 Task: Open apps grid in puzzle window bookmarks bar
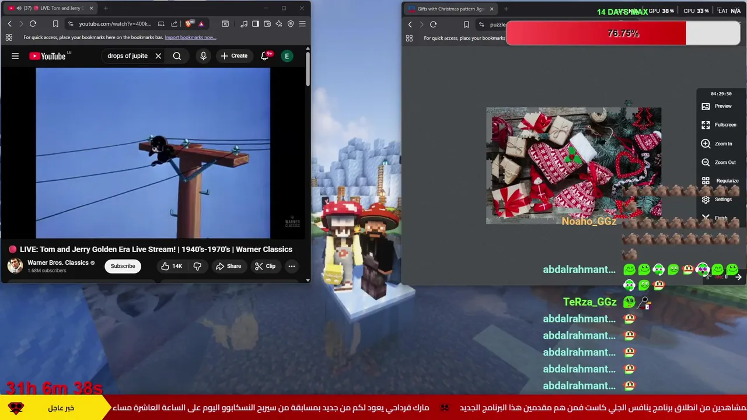pyautogui.click(x=409, y=38)
